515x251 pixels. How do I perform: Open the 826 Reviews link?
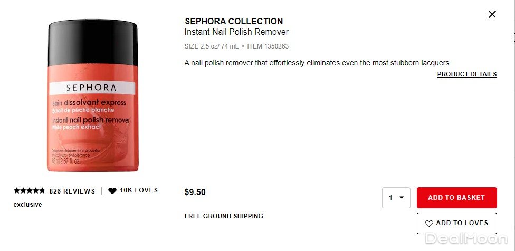pyautogui.click(x=72, y=191)
